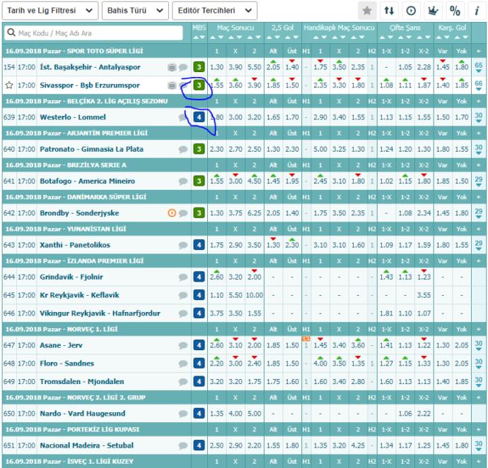Sort by 2,5 Gol column header

click(282, 28)
